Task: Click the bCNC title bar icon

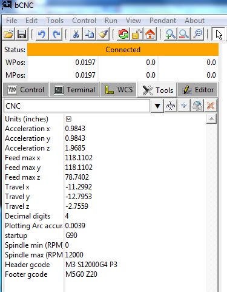Action: tap(7, 5)
